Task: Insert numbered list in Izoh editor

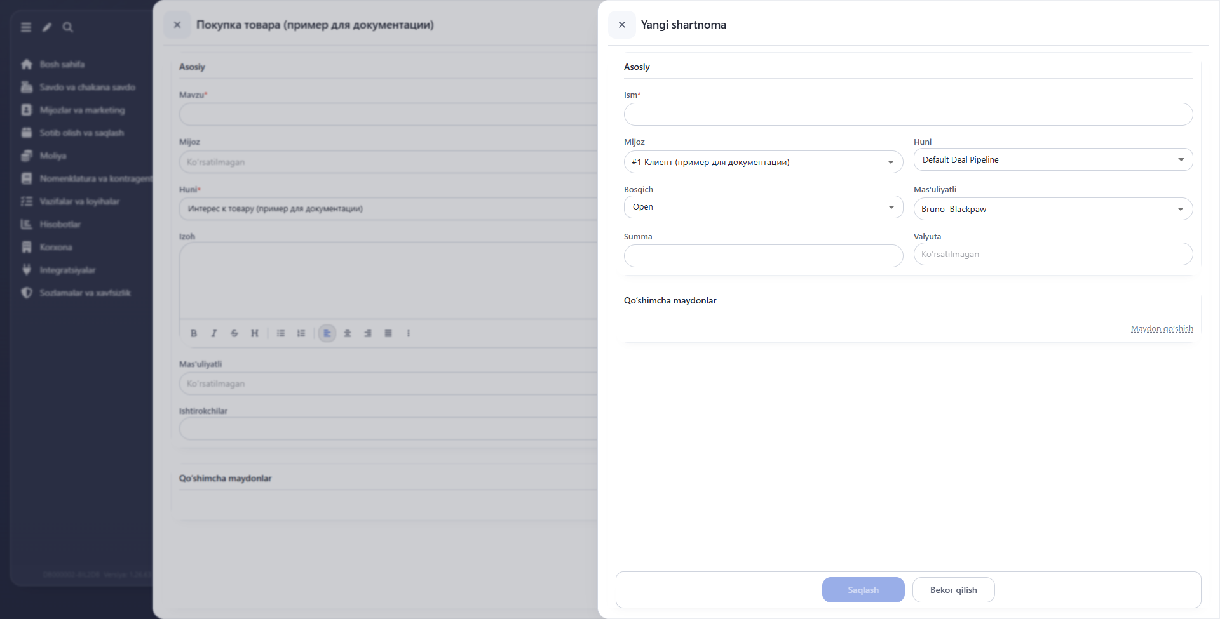Action: point(301,333)
